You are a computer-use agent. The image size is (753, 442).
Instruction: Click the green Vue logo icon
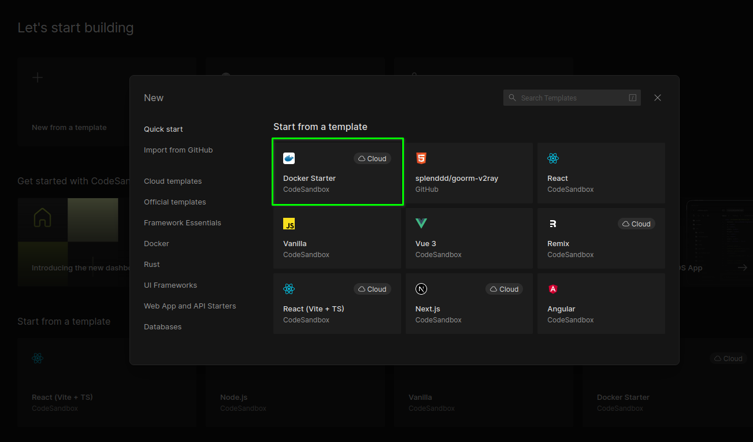421,224
